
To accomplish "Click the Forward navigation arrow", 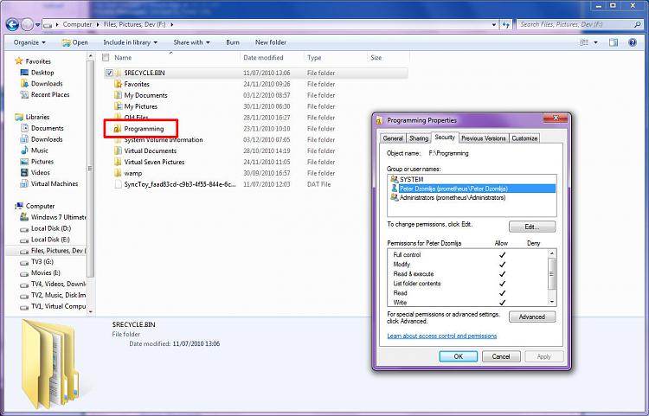I will coord(27,25).
